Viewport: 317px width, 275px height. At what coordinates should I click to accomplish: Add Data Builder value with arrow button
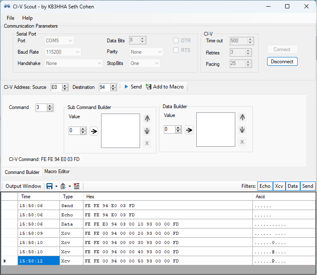tap(189, 130)
